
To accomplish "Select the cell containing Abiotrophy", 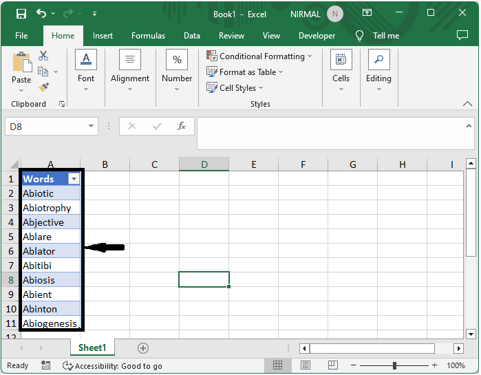I will [51, 208].
